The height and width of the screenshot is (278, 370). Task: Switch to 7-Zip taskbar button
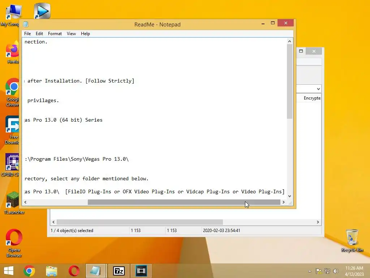coord(119,271)
